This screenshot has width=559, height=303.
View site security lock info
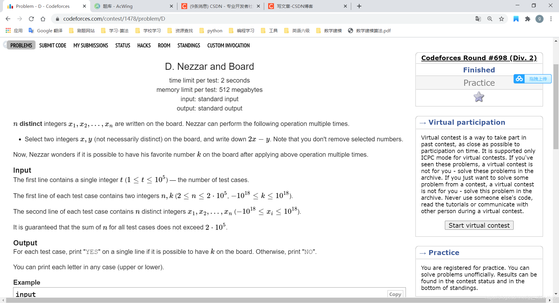click(x=57, y=19)
